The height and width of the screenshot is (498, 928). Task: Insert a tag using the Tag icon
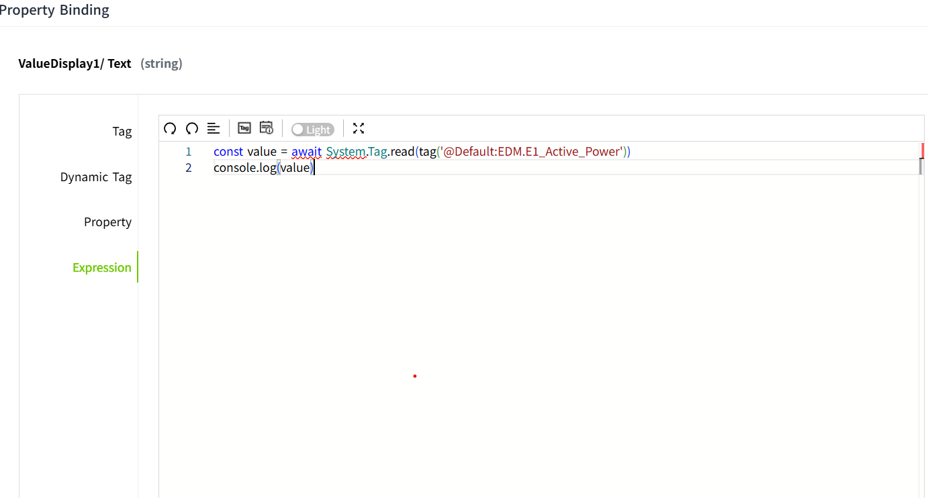(244, 128)
